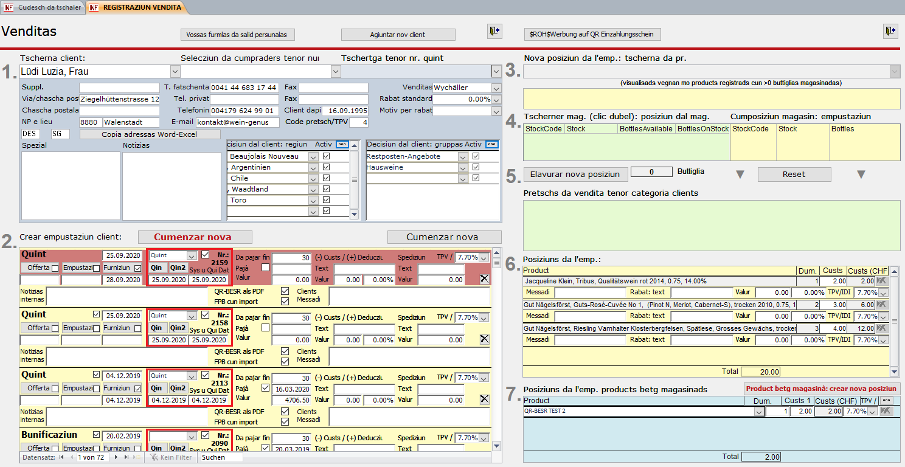
Task: Delete order Nr. 2158 with the X icon
Action: tap(484, 339)
